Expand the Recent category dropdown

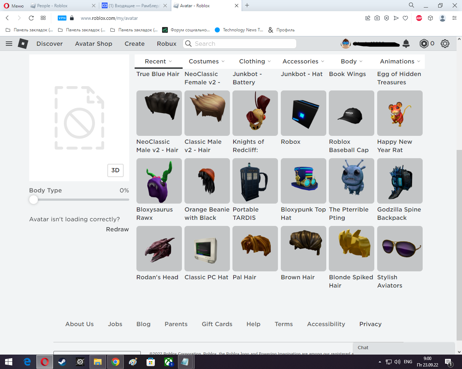[x=158, y=61]
